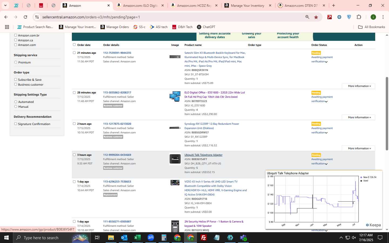Open the tab search dropdown arrow
Viewport: 389px width, 243px height.
5,5
